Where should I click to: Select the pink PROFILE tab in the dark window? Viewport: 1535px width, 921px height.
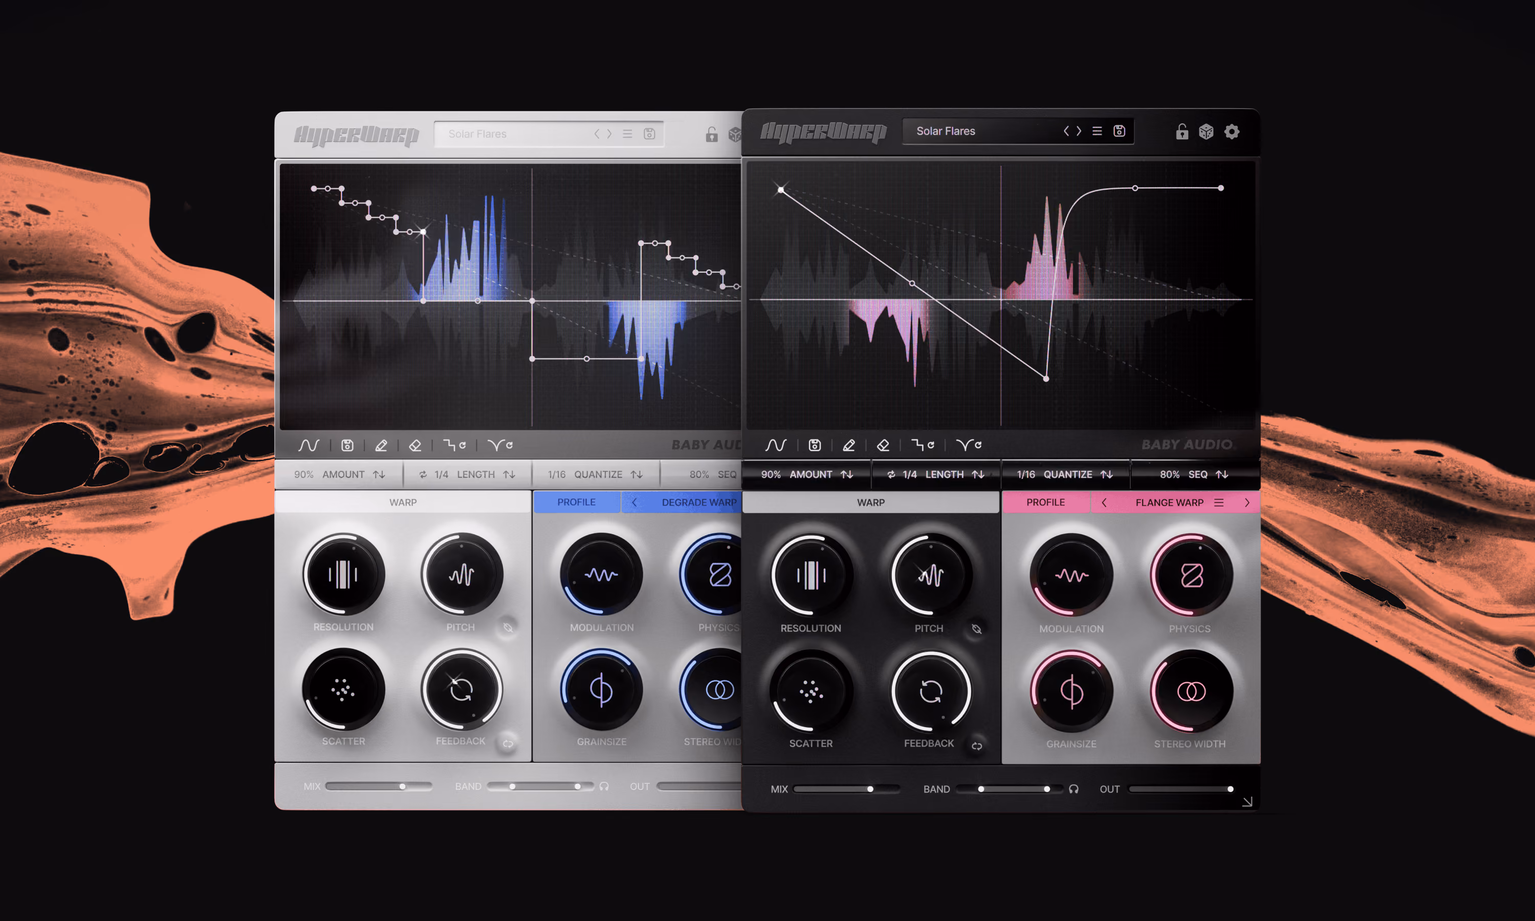tap(1045, 502)
